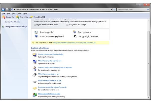This screenshot has height=101, width=151.
Task: Click the vertical scrollbar down arrow
Action: click(148, 97)
